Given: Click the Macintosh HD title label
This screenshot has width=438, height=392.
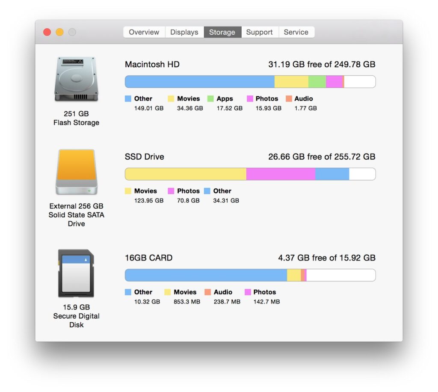Looking at the screenshot, I should (152, 65).
